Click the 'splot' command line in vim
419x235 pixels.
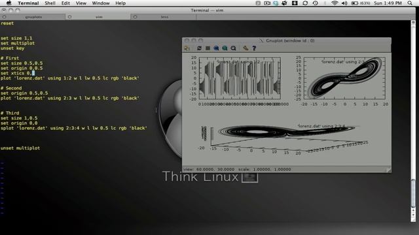click(x=74, y=128)
